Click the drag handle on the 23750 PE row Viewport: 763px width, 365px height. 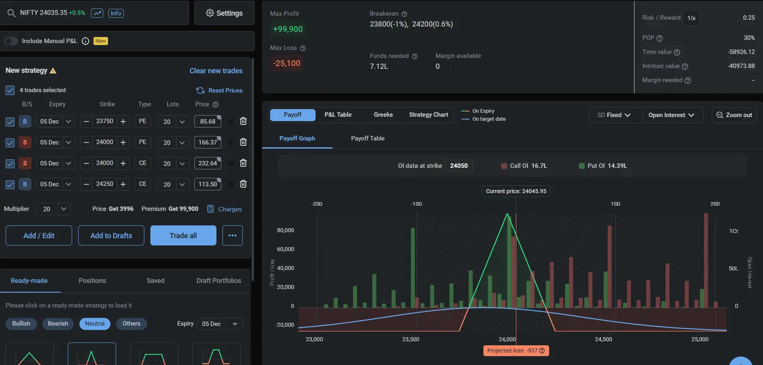tap(231, 121)
